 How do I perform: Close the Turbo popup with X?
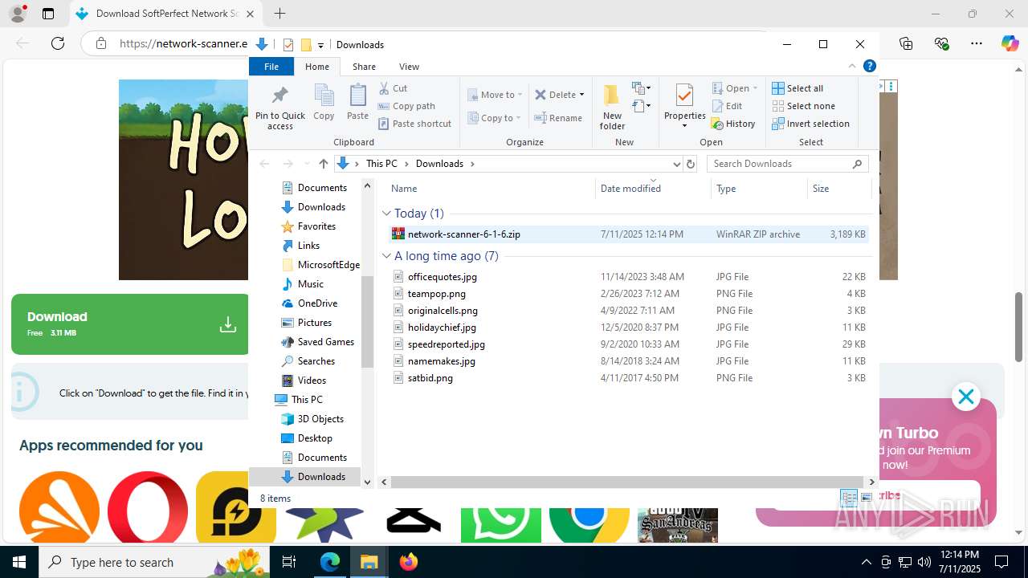(x=965, y=397)
